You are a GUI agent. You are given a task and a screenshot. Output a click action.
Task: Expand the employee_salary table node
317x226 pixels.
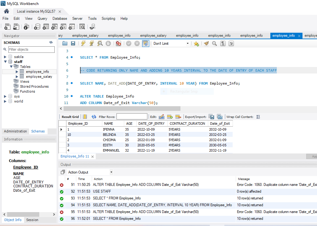coord(17,77)
